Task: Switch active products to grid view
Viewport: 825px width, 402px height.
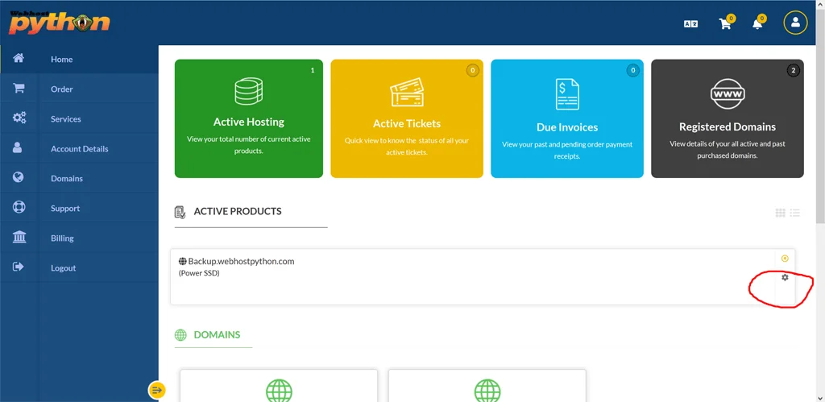Action: click(780, 213)
